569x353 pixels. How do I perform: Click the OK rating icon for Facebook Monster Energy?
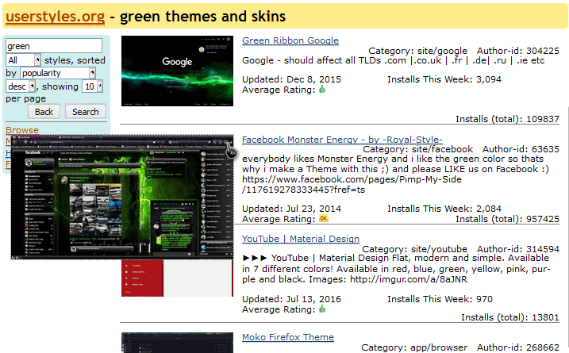[x=323, y=218]
